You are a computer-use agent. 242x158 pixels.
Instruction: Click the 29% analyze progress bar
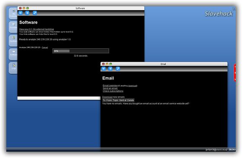coord(81,51)
